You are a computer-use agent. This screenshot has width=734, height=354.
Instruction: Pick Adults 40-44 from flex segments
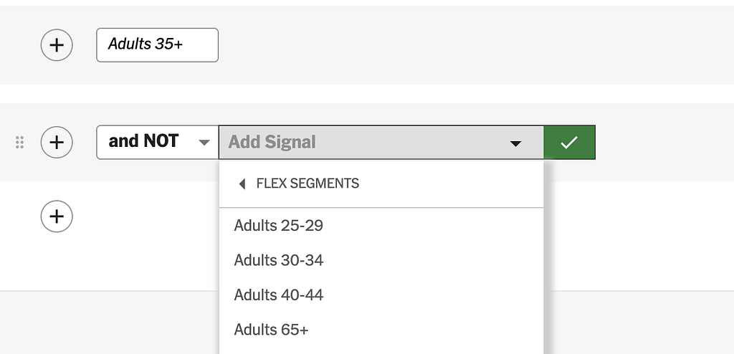tap(279, 295)
